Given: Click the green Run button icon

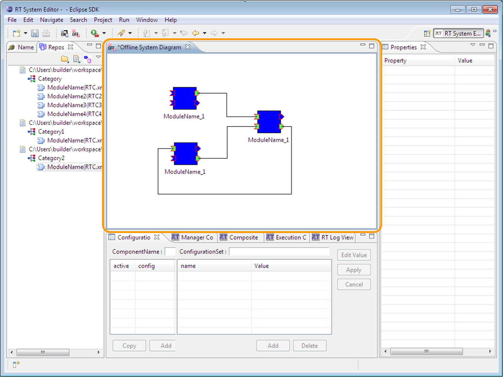Looking at the screenshot, I should (95, 33).
